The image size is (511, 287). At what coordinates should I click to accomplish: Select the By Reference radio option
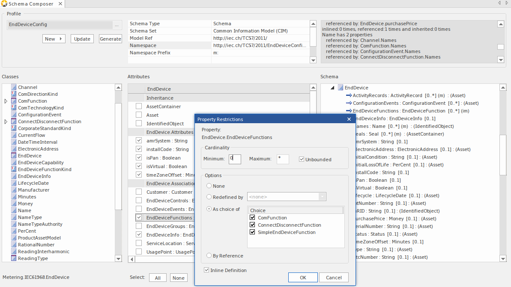click(209, 256)
